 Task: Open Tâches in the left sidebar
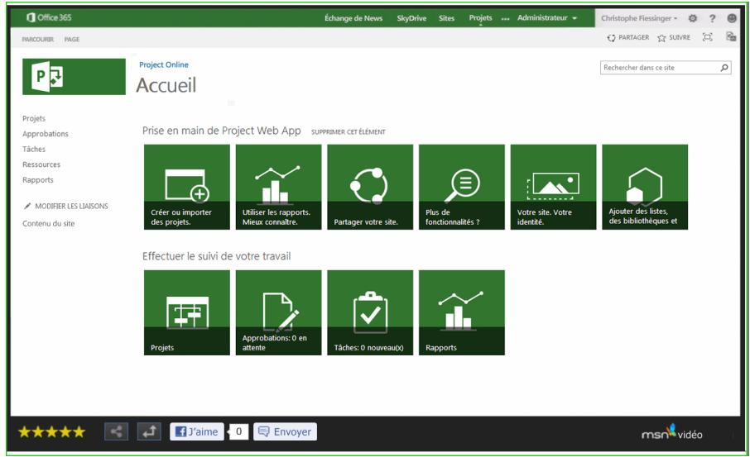(x=34, y=149)
